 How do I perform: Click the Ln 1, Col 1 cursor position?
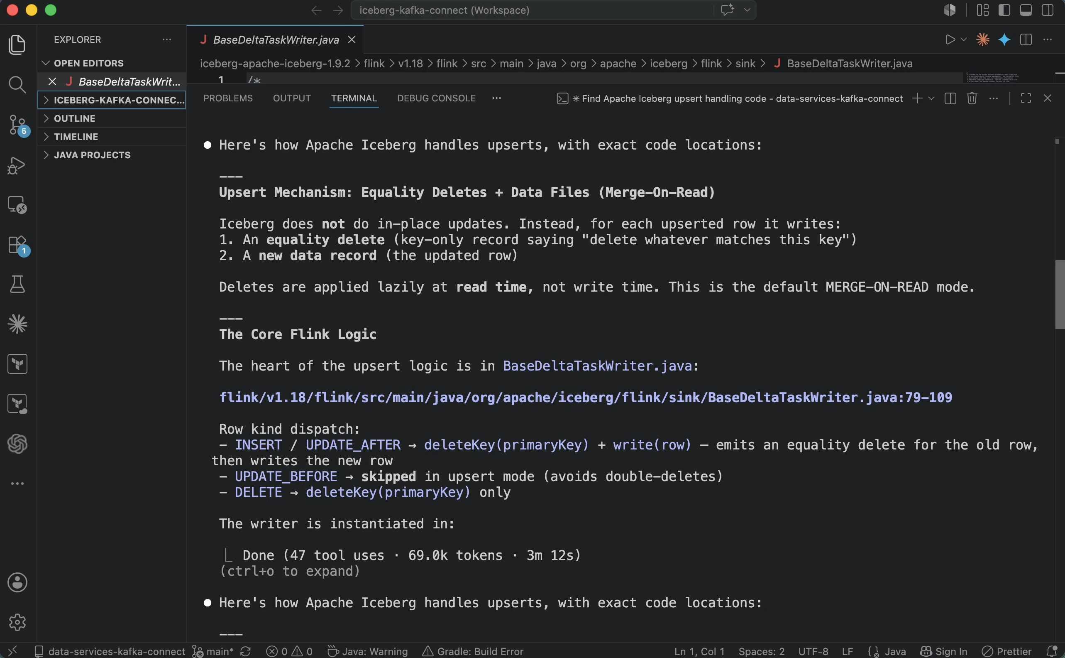[699, 651]
